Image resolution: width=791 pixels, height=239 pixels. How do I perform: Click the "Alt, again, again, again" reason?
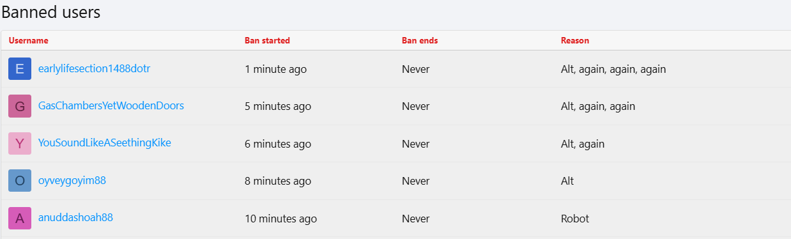[x=613, y=69]
